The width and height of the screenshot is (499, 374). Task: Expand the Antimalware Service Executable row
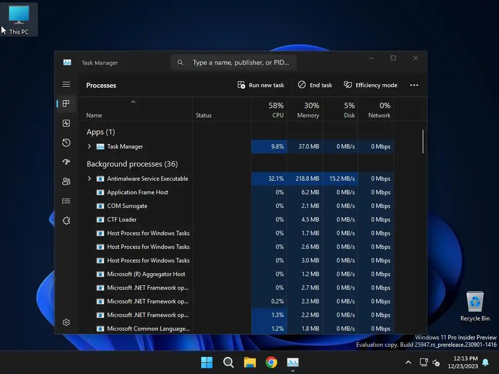pyautogui.click(x=90, y=179)
